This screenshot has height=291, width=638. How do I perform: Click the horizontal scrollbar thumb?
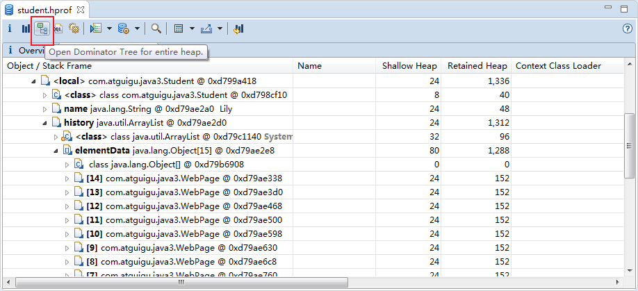pos(181,282)
